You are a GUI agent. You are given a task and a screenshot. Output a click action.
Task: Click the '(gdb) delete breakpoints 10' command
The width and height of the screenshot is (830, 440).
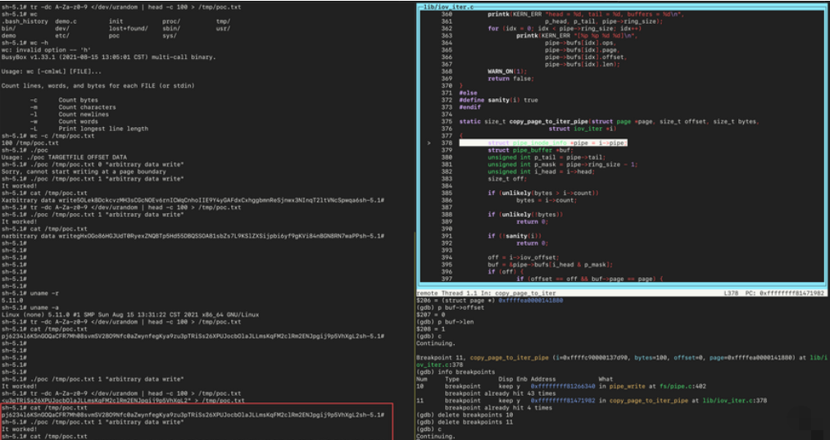[x=465, y=415]
